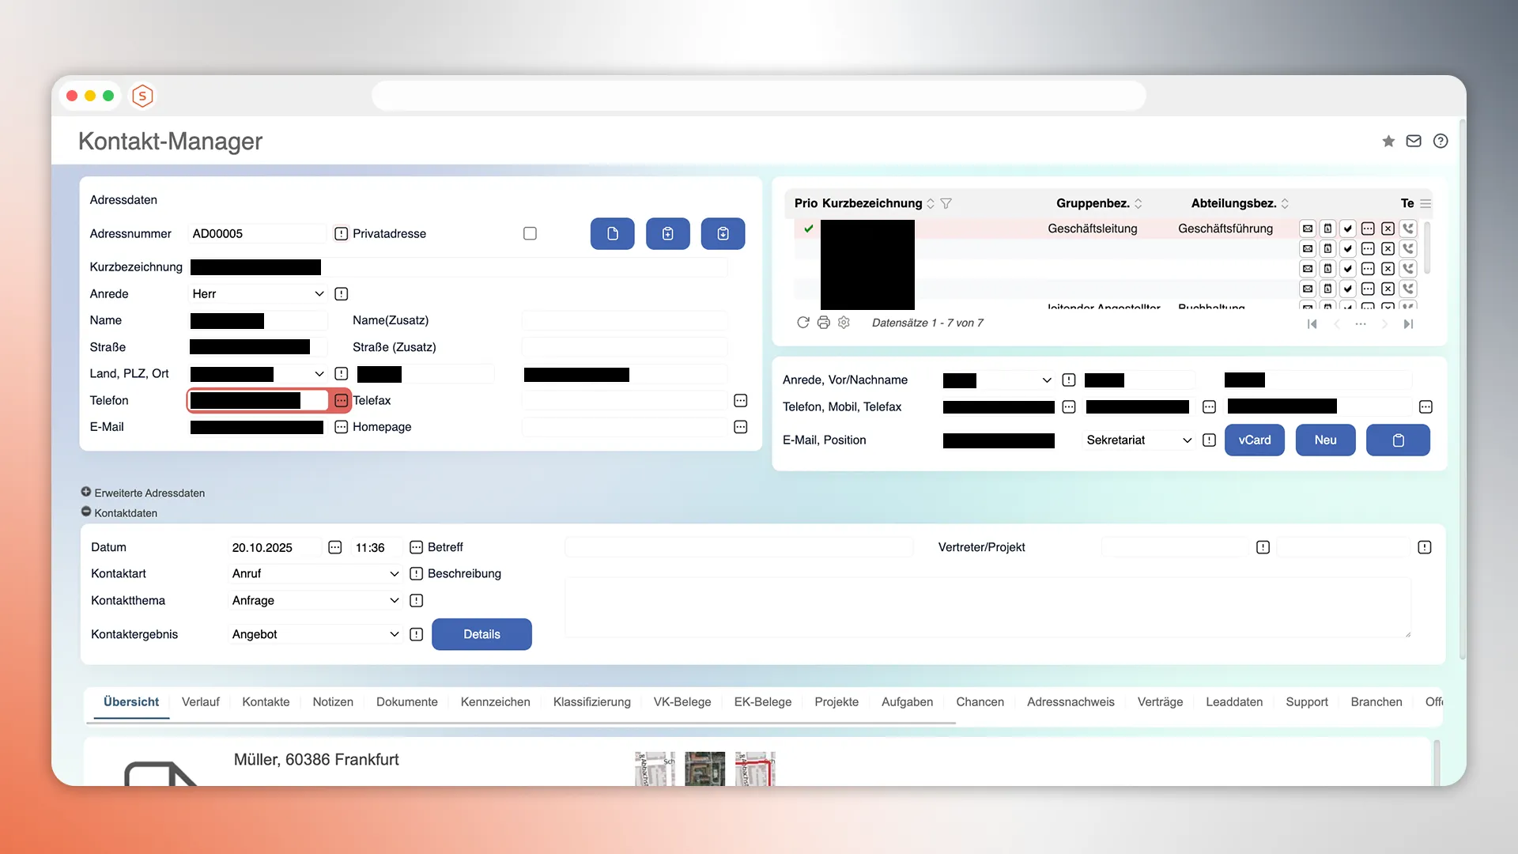The width and height of the screenshot is (1518, 854).
Task: Click the Details button
Action: pos(481,634)
